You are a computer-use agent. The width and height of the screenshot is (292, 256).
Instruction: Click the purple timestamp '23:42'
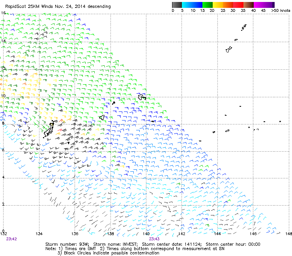[11, 239]
